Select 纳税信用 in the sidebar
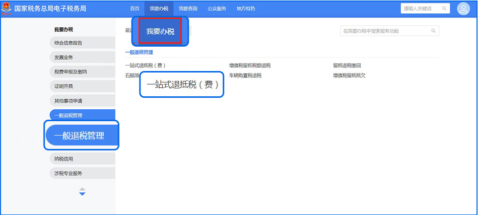Image resolution: width=478 pixels, height=215 pixels. pyautogui.click(x=64, y=159)
